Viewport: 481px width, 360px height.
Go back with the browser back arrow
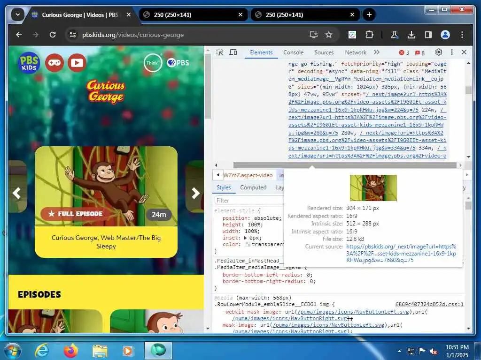click(19, 35)
